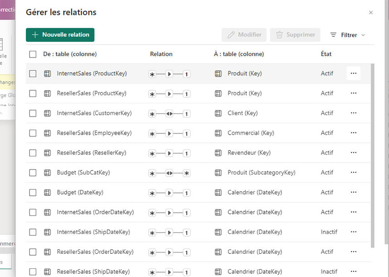The image size is (389, 277).
Task: Tick the select-all checkbox in the header
Action: (33, 54)
